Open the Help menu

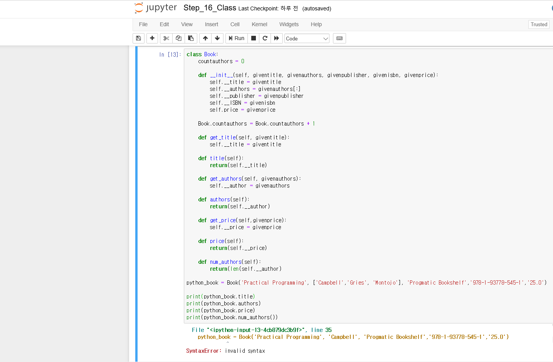tap(316, 24)
